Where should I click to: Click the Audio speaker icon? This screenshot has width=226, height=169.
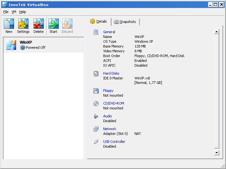96,116
